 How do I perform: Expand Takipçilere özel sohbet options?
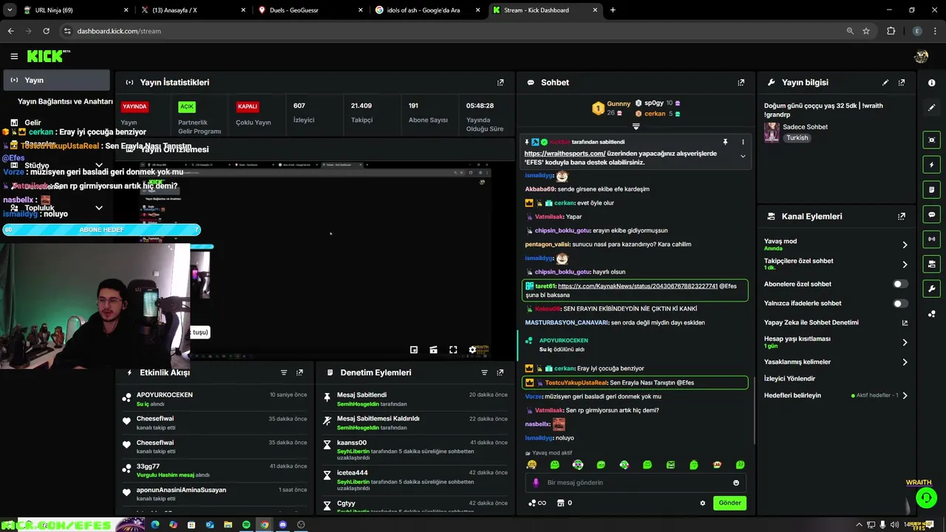(905, 264)
